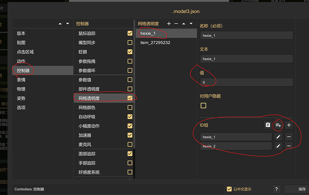The height and width of the screenshot is (195, 309).
Task: Click the plus icon in 网格透明度 header
Action: click(x=169, y=23)
